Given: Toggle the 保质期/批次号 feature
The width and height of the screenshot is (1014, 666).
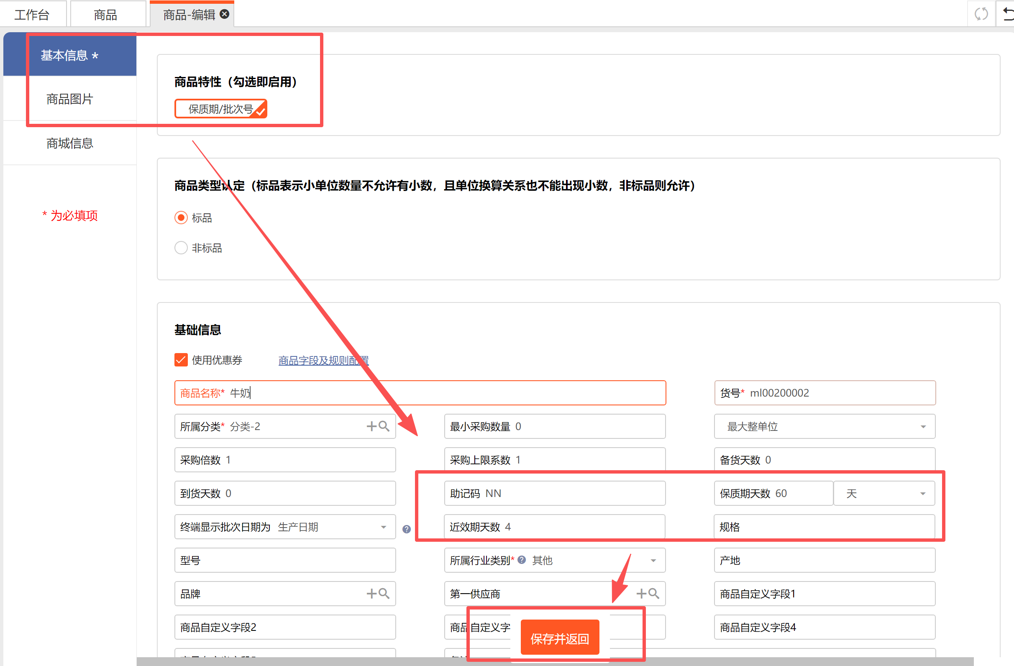Looking at the screenshot, I should pos(221,109).
